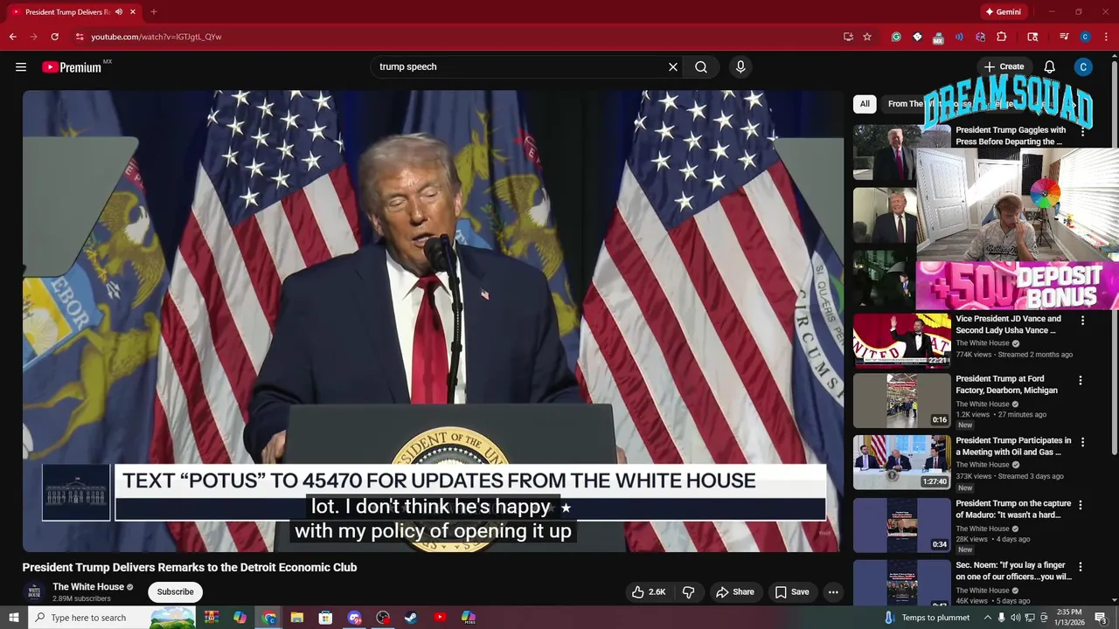This screenshot has width=1119, height=629.
Task: Open Chrome three-dot menu
Action: pos(1106,37)
